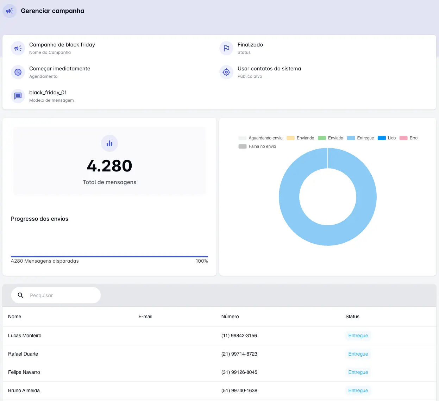Click phone number (21) 99714-6723

[239, 354]
